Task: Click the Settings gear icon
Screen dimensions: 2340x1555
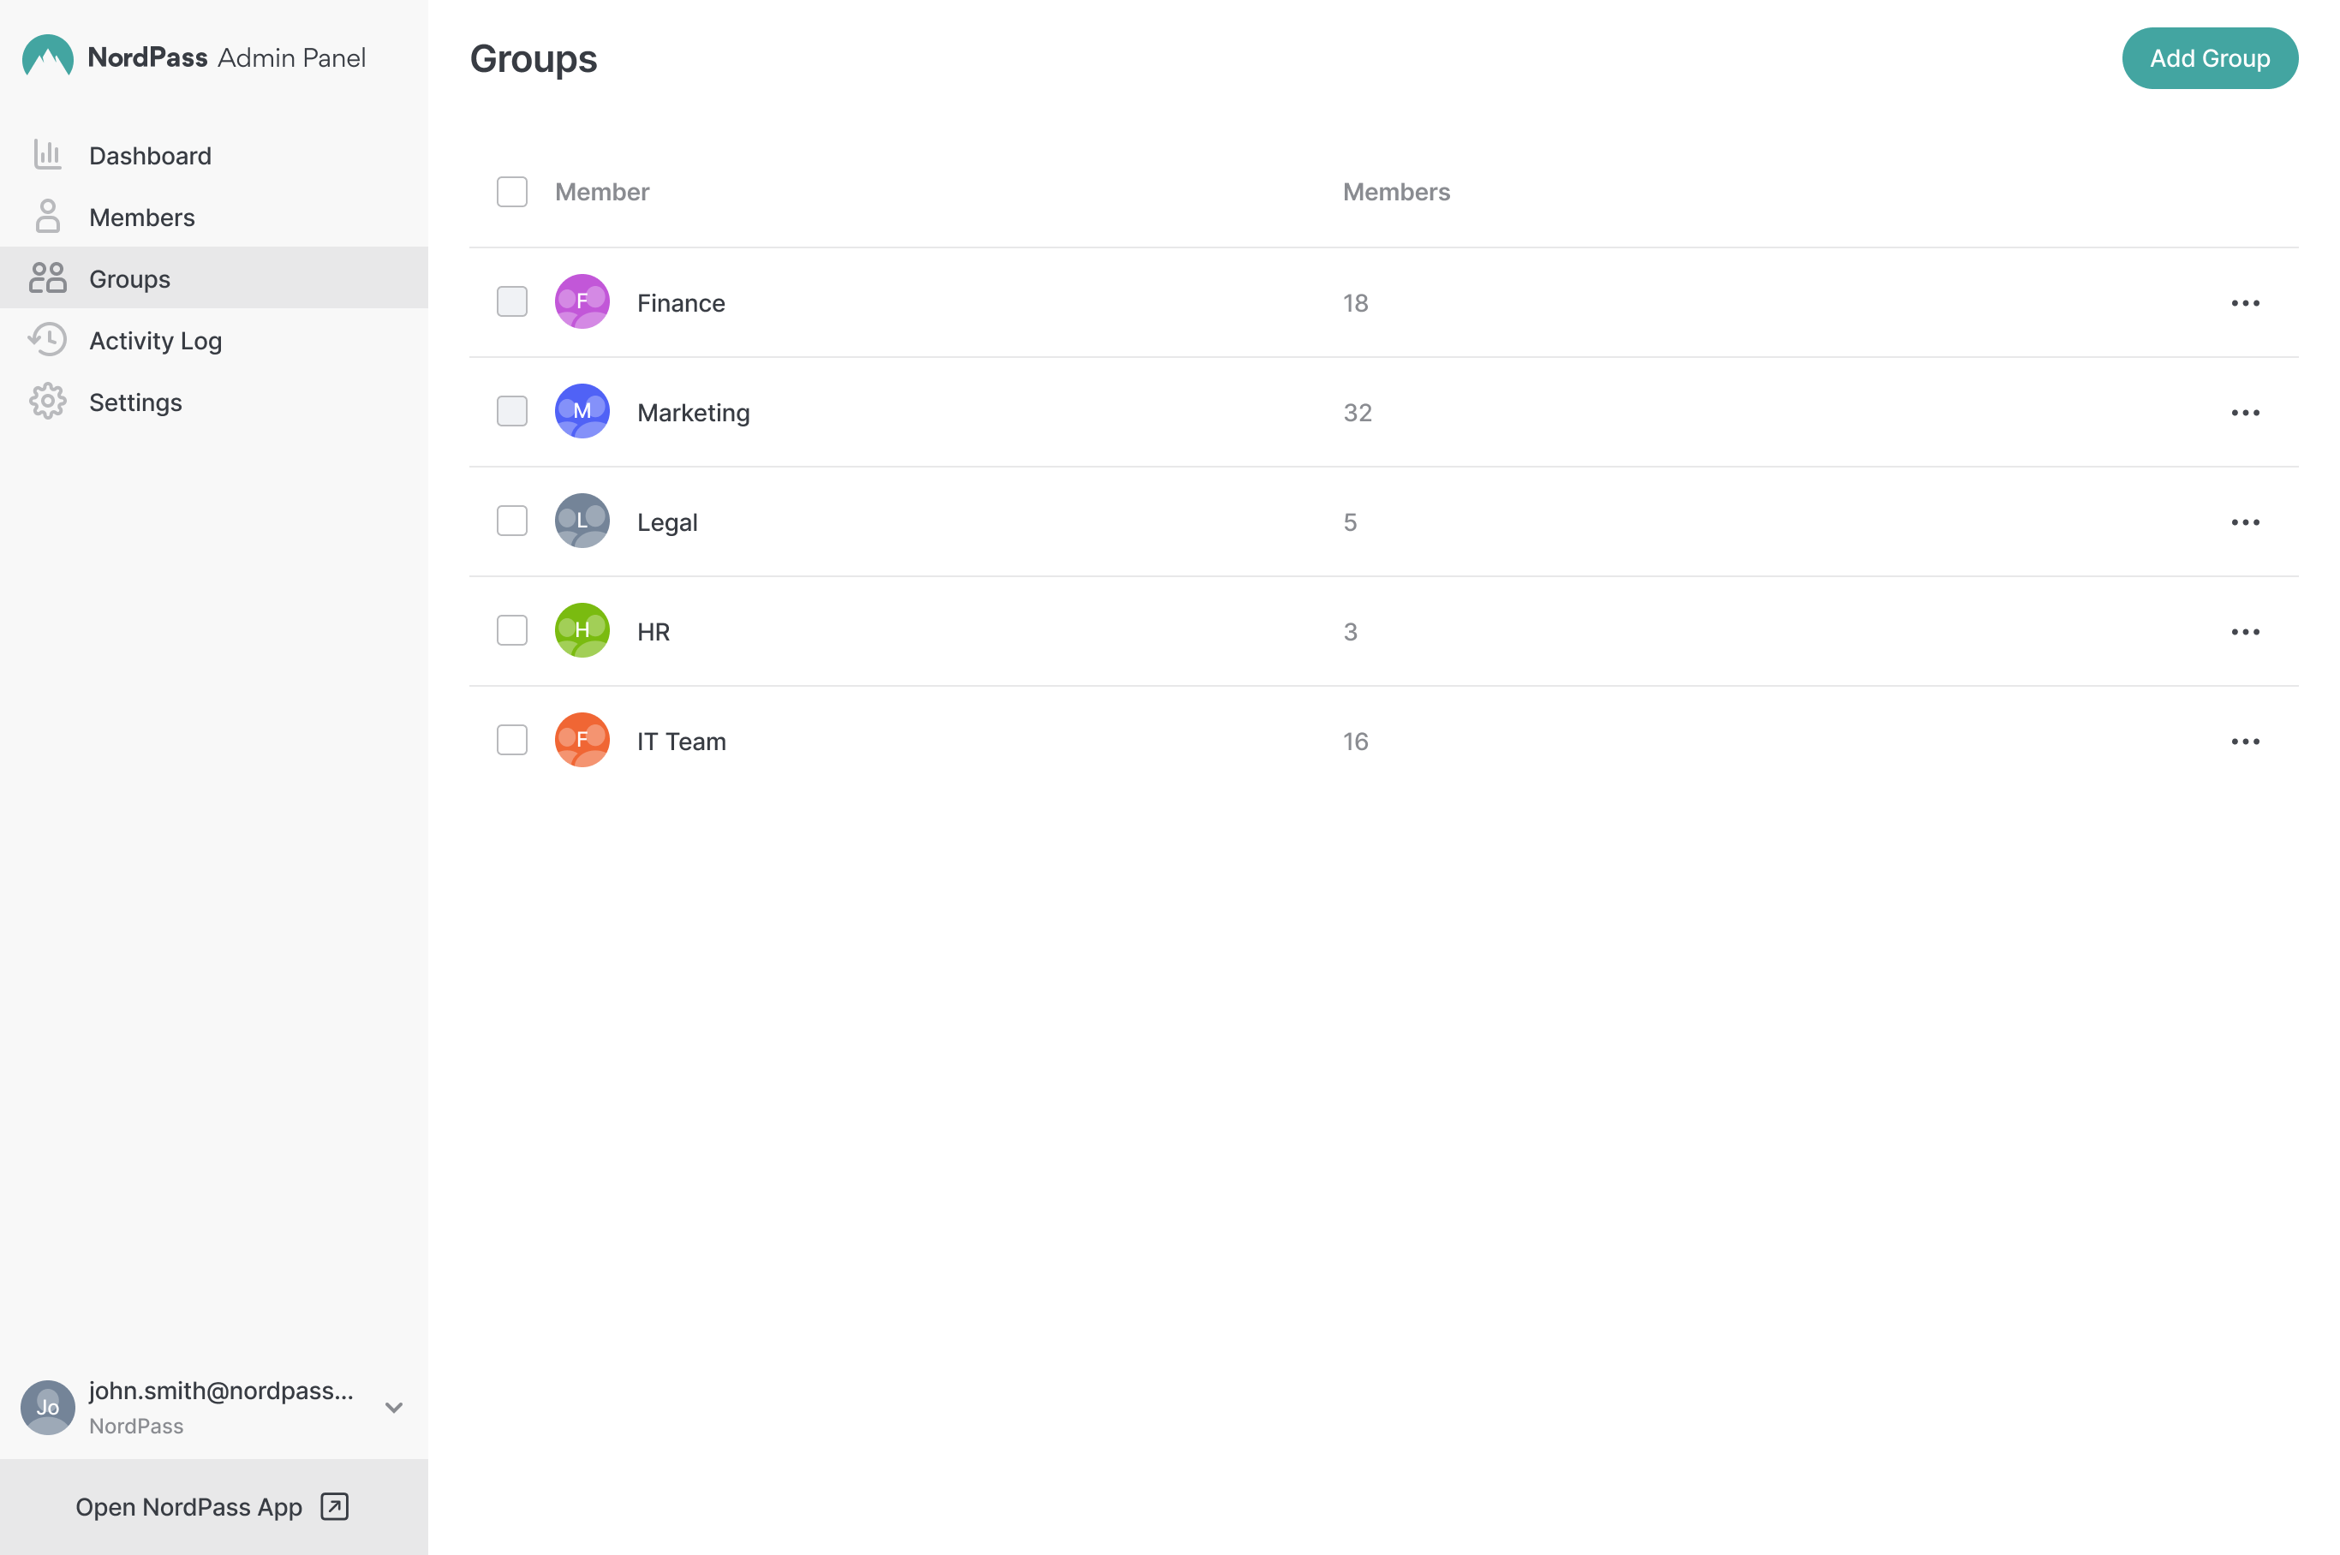Action: [x=48, y=402]
